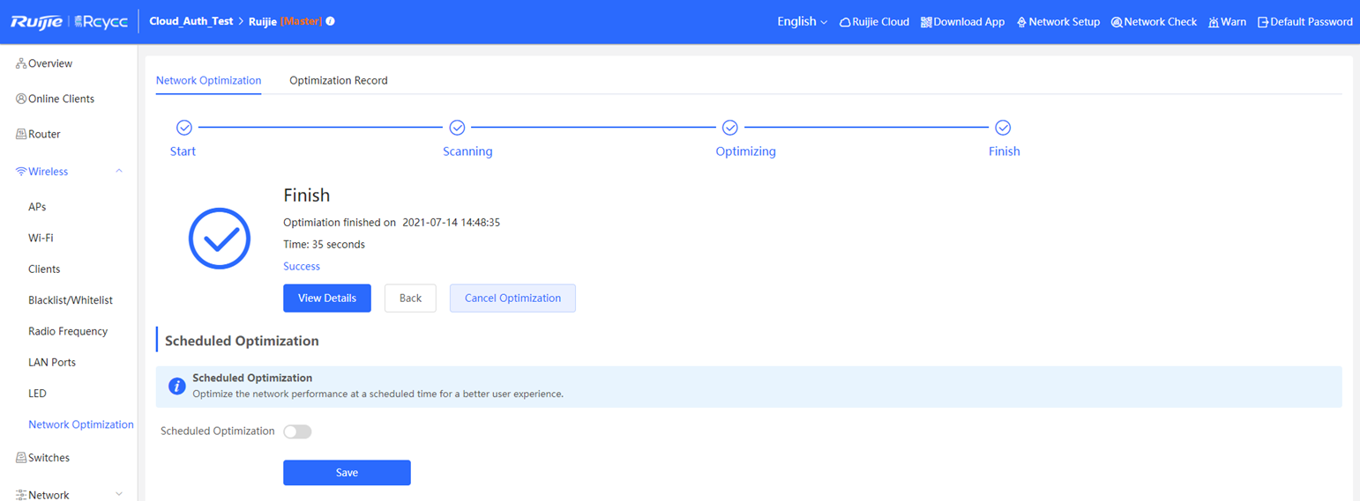Screen dimensions: 1360x501
Task: Click the Network Setup icon
Action: click(x=1022, y=22)
